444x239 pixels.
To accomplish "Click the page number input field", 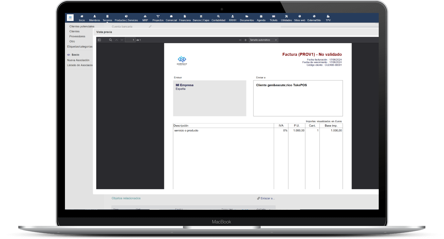I will click(x=130, y=40).
